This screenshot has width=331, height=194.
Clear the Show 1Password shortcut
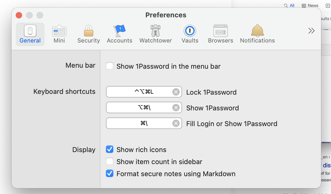176,108
